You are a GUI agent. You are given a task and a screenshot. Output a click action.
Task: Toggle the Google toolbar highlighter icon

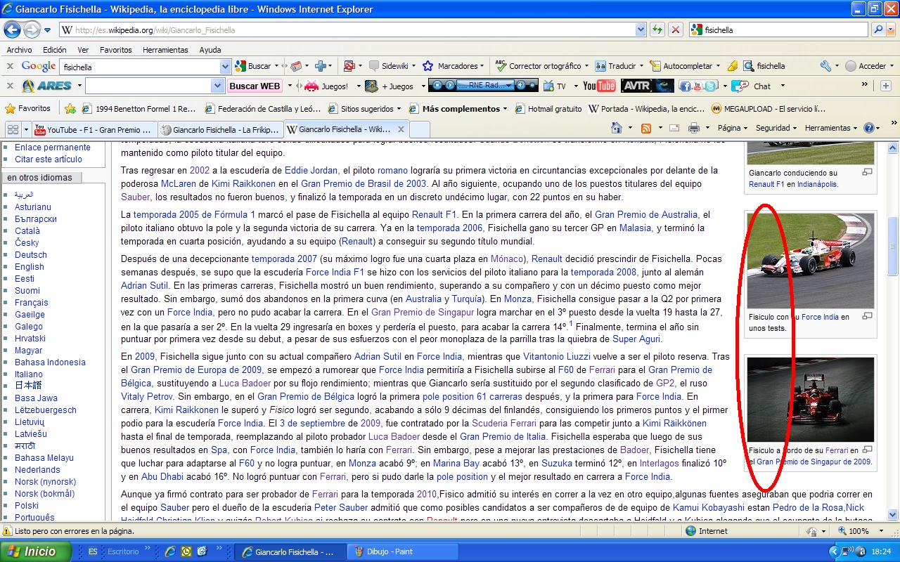[x=733, y=66]
